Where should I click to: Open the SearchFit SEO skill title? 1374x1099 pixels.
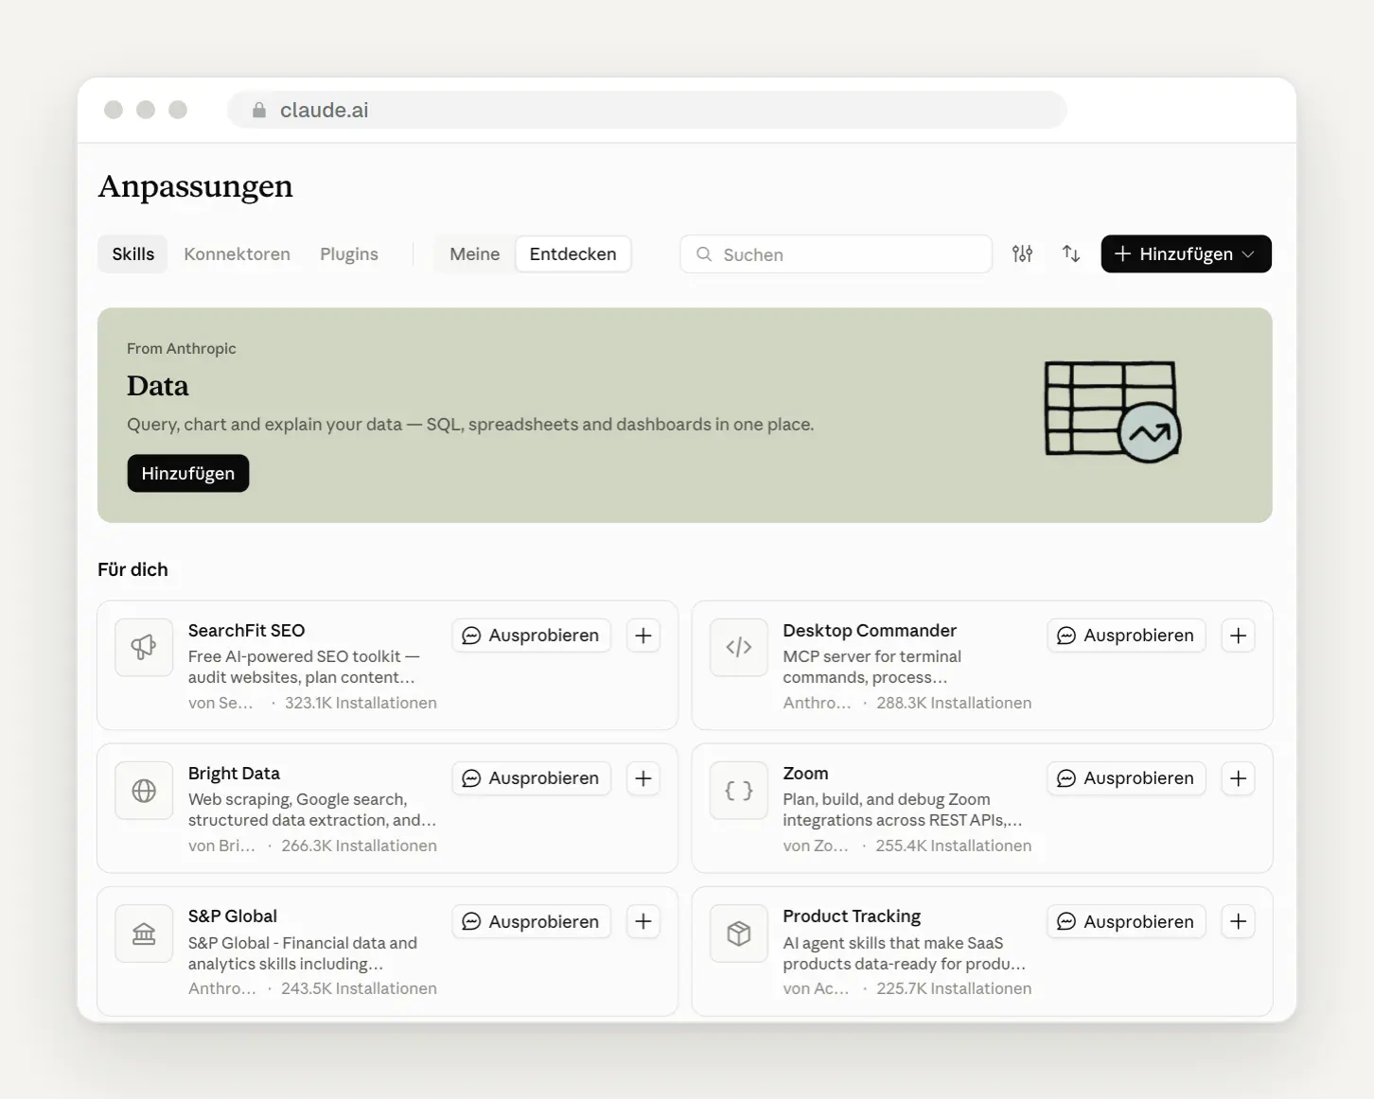click(246, 631)
